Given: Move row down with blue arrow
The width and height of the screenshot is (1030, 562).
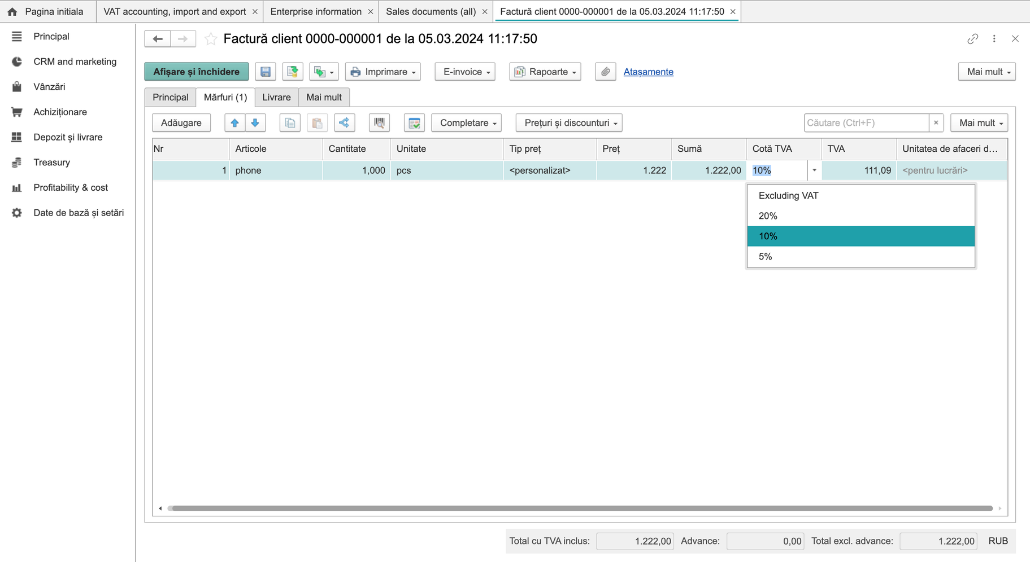Looking at the screenshot, I should tap(255, 122).
